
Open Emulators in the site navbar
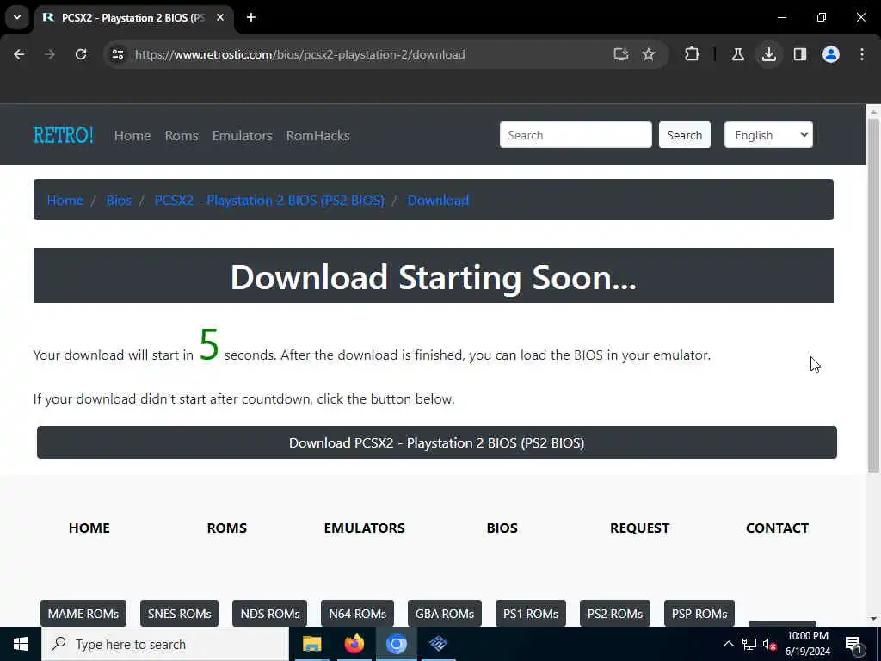pyautogui.click(x=242, y=135)
